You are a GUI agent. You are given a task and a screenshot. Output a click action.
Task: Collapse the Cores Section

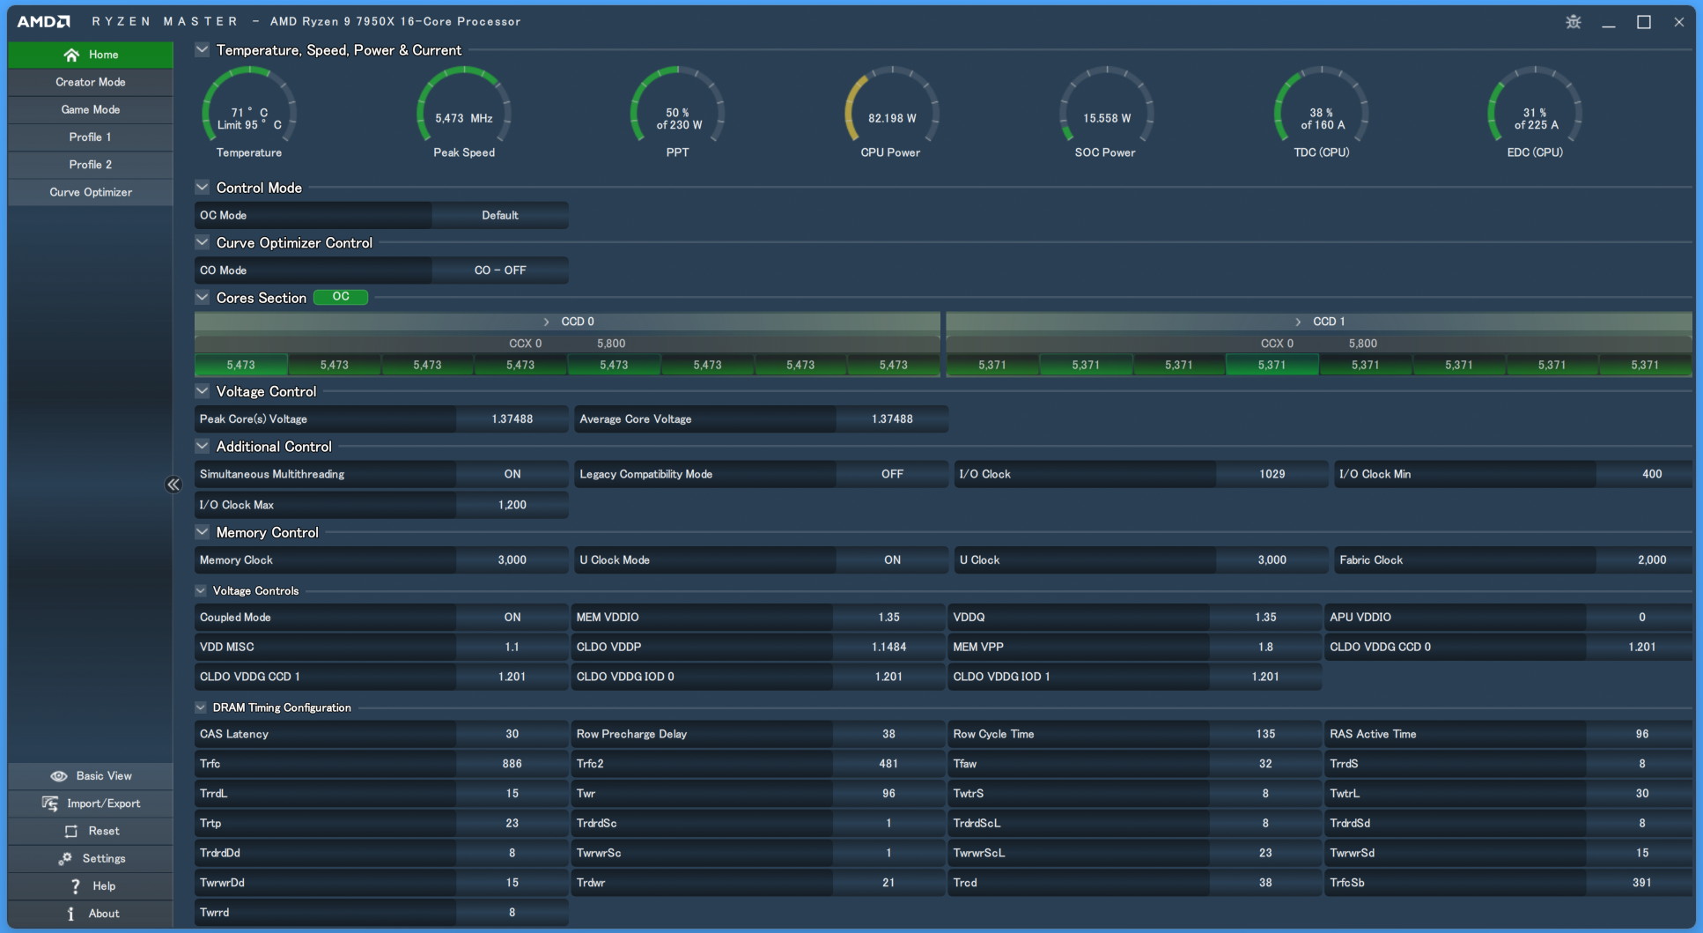(203, 298)
